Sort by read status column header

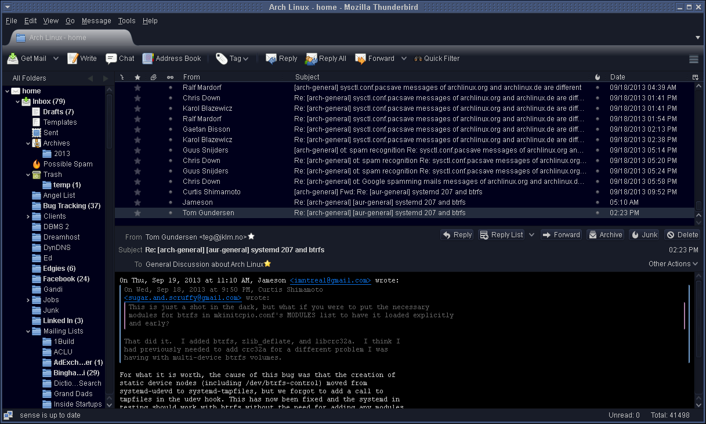(x=170, y=77)
